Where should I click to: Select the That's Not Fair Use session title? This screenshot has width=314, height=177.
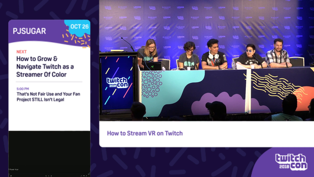click(48, 97)
